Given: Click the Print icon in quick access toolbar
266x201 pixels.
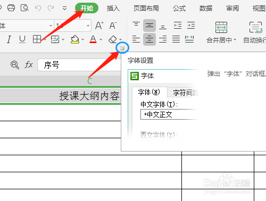Looking at the screenshot, I should (x=11, y=8).
